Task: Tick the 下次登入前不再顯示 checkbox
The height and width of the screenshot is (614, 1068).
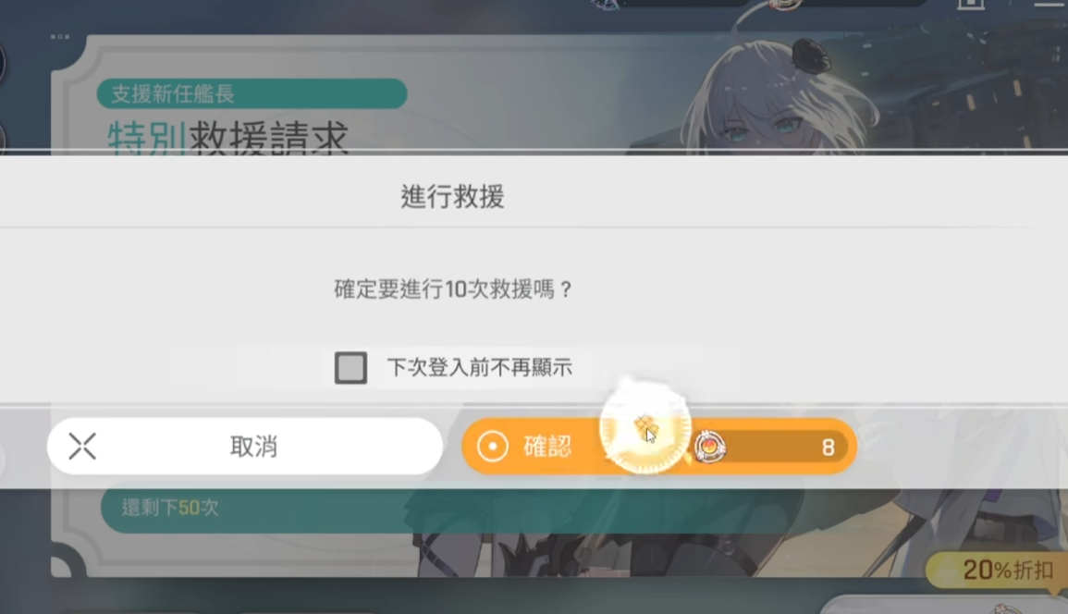Action: click(350, 368)
